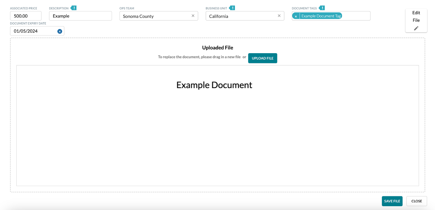Clear the California business unit selection
The width and height of the screenshot is (435, 210).
[x=279, y=16]
